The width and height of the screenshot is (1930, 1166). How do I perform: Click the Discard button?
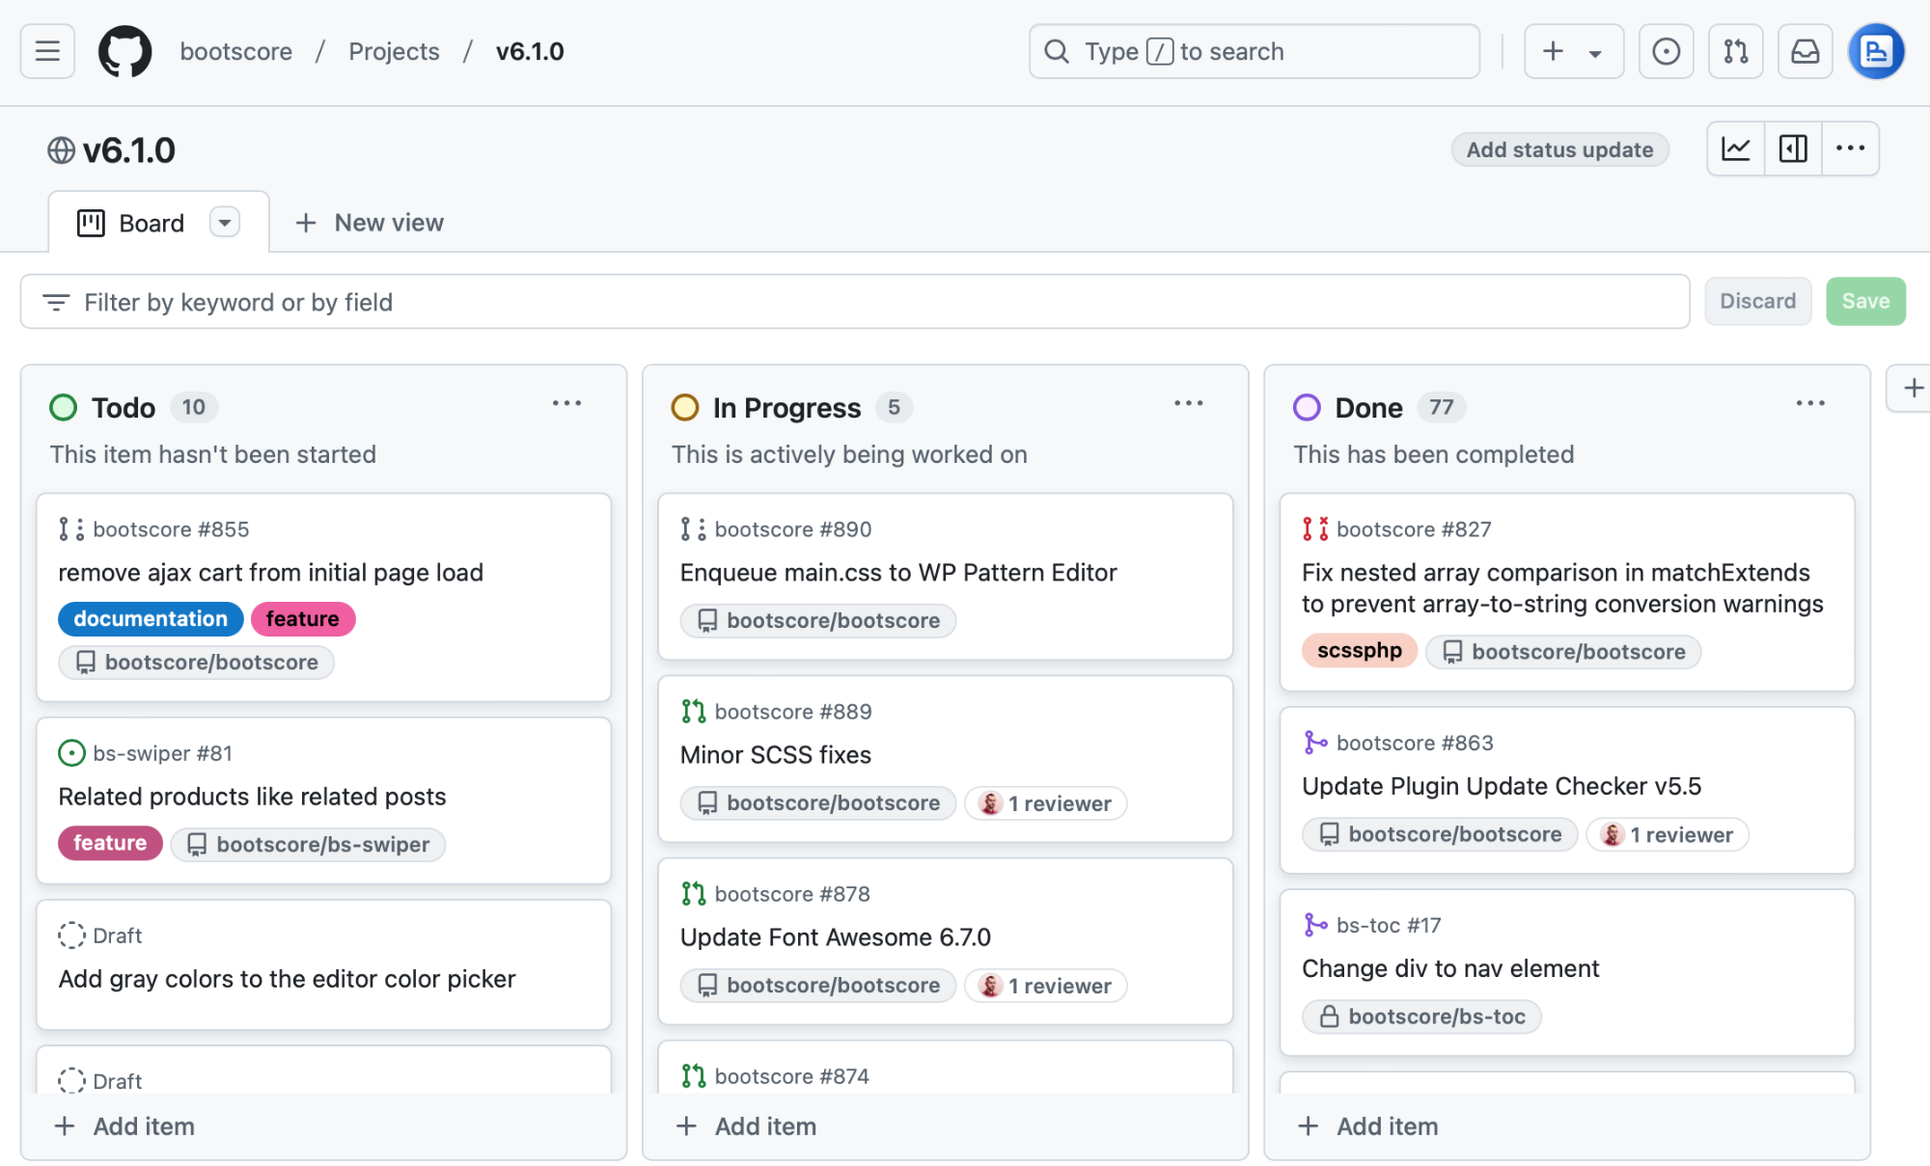click(x=1757, y=301)
